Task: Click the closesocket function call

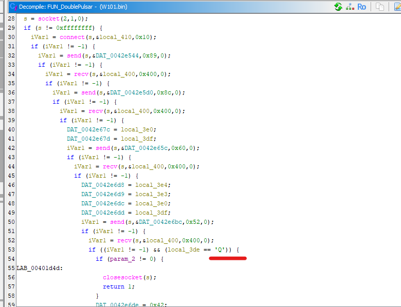Action: click(x=121, y=277)
